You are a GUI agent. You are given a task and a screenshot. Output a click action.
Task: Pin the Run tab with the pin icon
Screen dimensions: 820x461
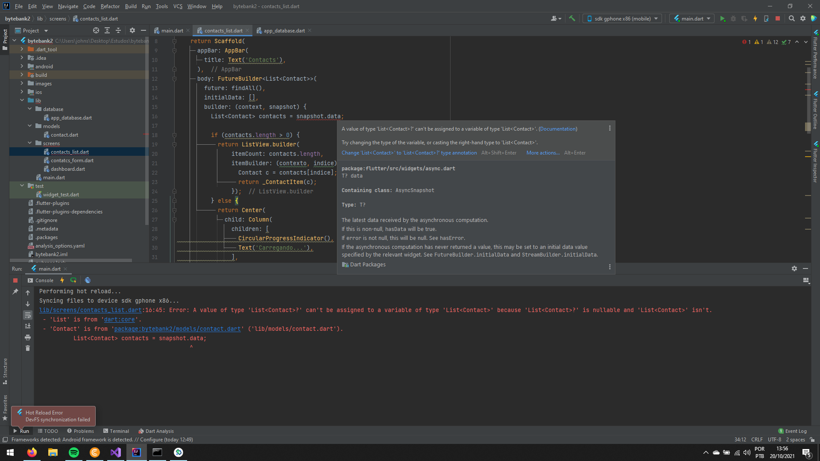coord(15,292)
